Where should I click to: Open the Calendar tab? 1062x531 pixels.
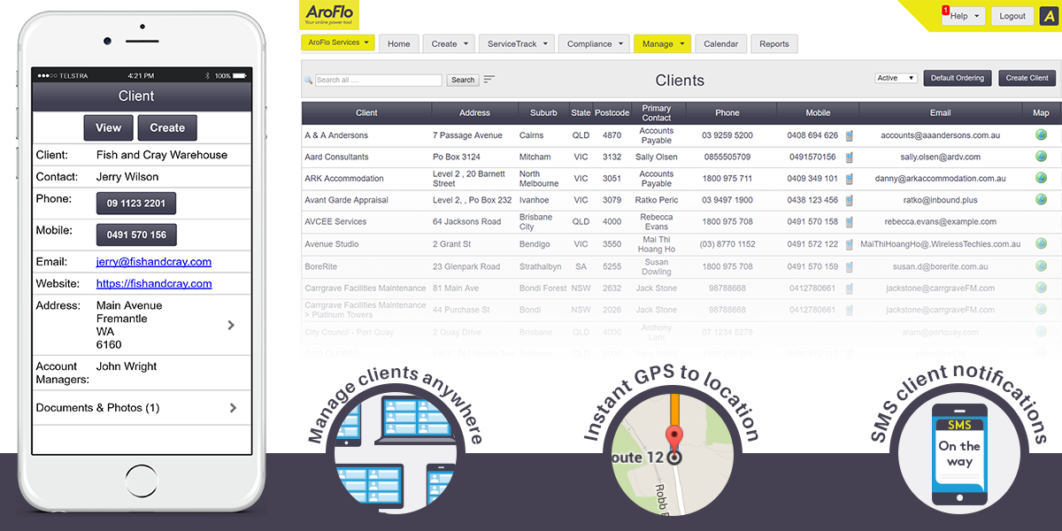[720, 43]
